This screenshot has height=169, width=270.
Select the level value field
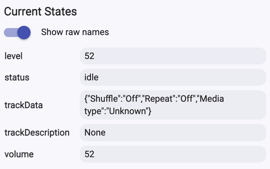point(173,56)
